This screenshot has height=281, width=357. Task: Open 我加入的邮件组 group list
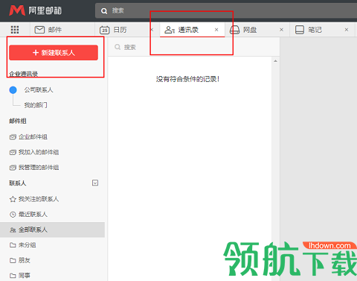(x=39, y=152)
